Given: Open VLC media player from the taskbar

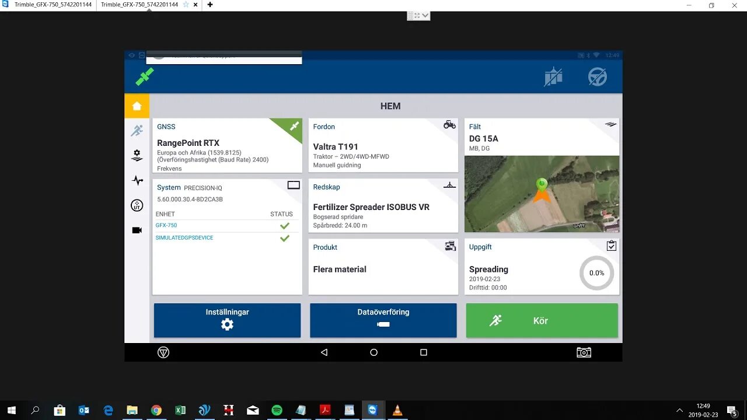Looking at the screenshot, I should click(x=397, y=410).
